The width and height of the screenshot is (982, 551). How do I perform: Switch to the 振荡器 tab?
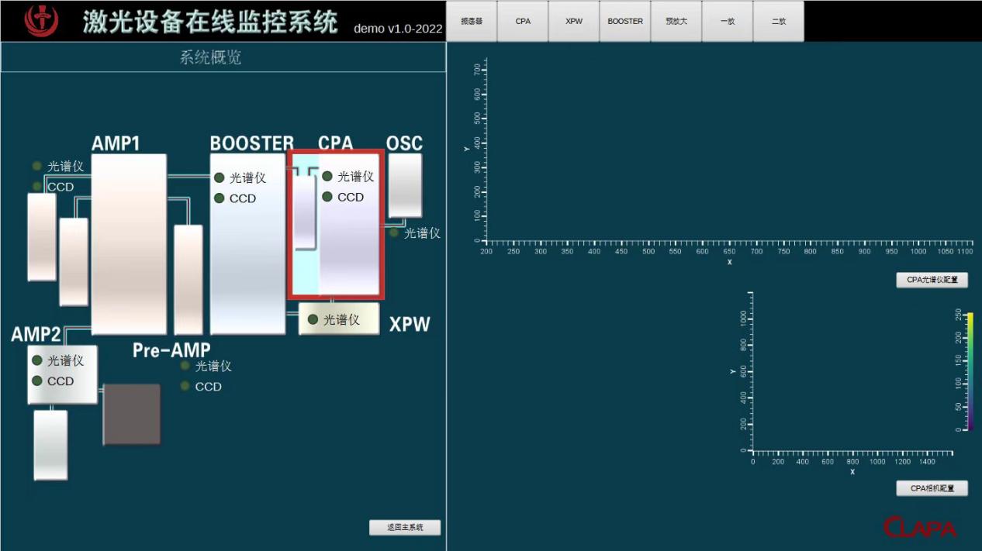pos(472,22)
